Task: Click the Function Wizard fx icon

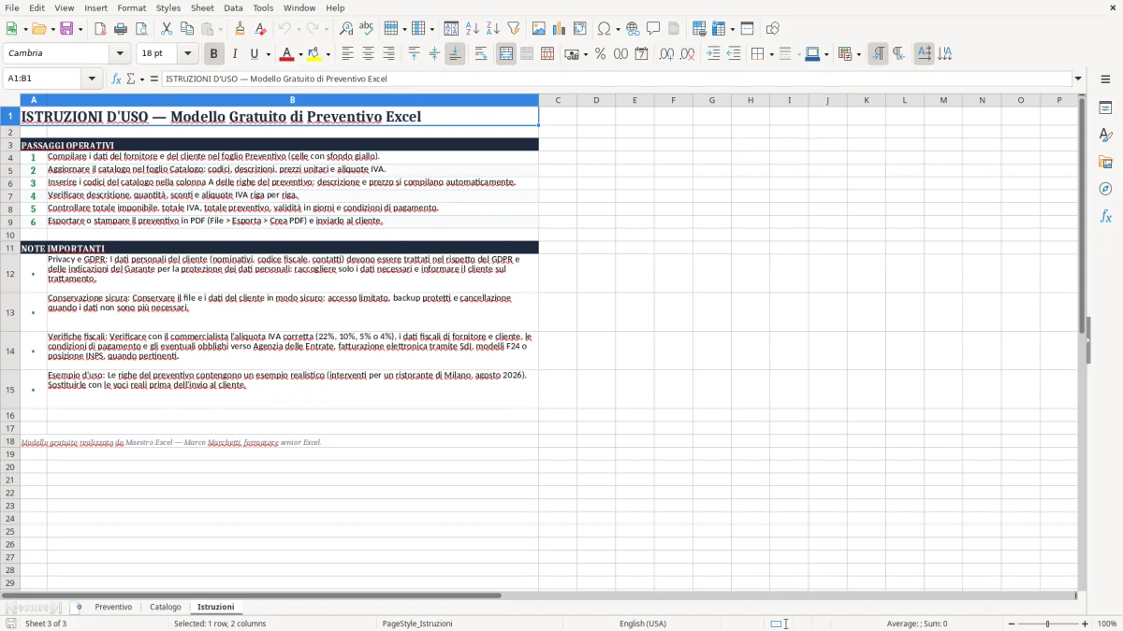Action: click(116, 79)
